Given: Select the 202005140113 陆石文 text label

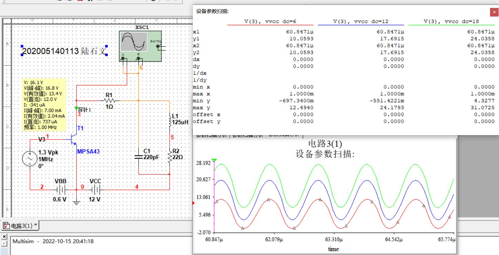Looking at the screenshot, I should point(64,52).
